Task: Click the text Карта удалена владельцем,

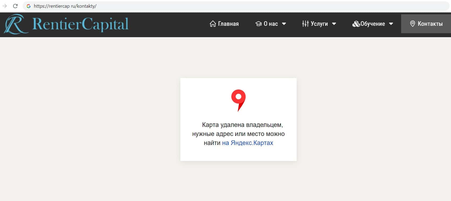Action: tap(242, 125)
